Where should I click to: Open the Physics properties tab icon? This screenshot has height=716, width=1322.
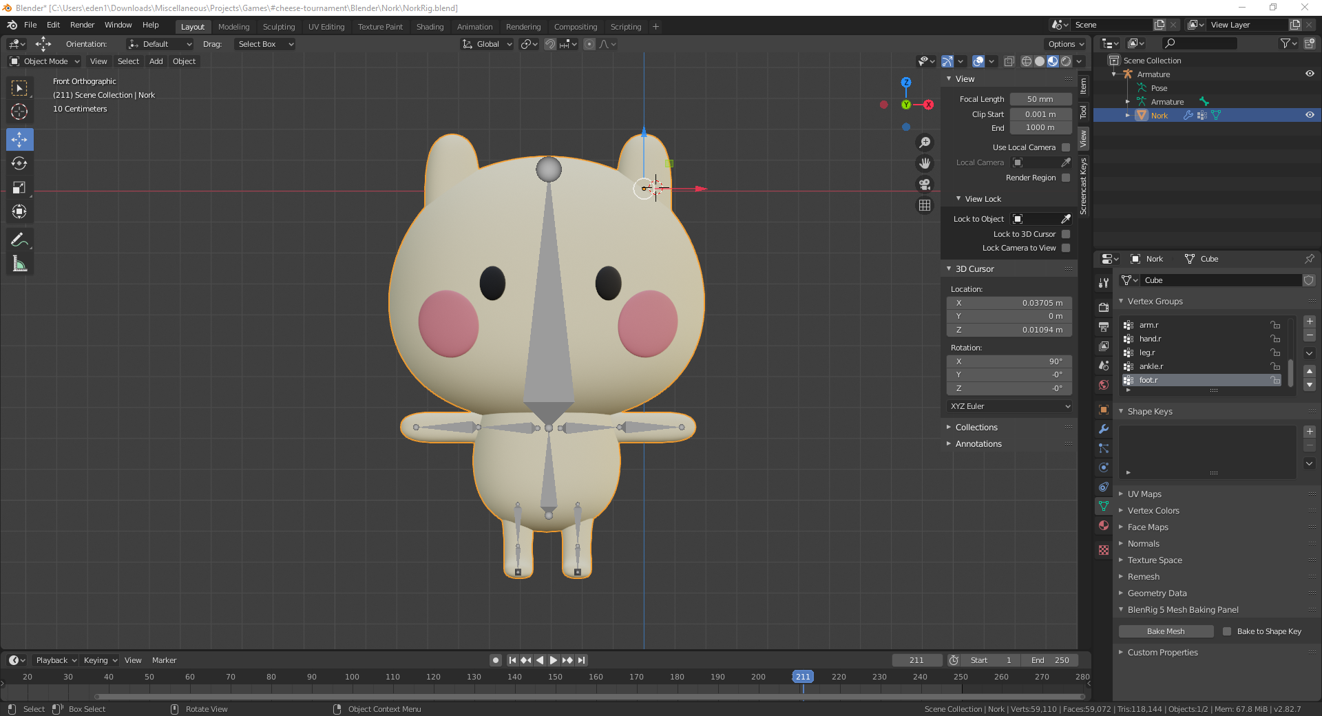pyautogui.click(x=1104, y=467)
